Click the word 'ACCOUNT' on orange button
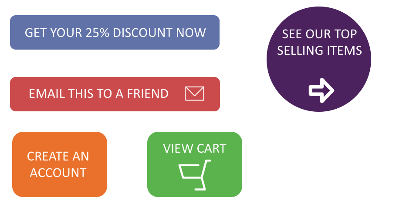This screenshot has height=204, width=406. click(x=58, y=173)
